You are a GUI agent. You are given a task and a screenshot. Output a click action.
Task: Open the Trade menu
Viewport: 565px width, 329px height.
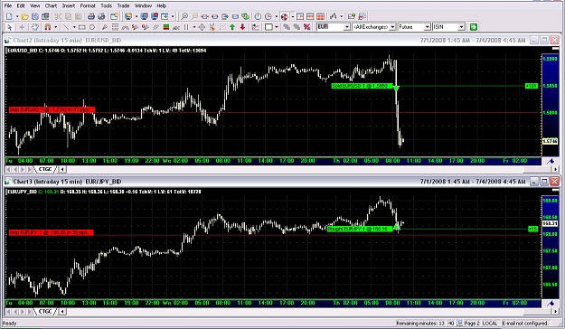[x=123, y=5]
